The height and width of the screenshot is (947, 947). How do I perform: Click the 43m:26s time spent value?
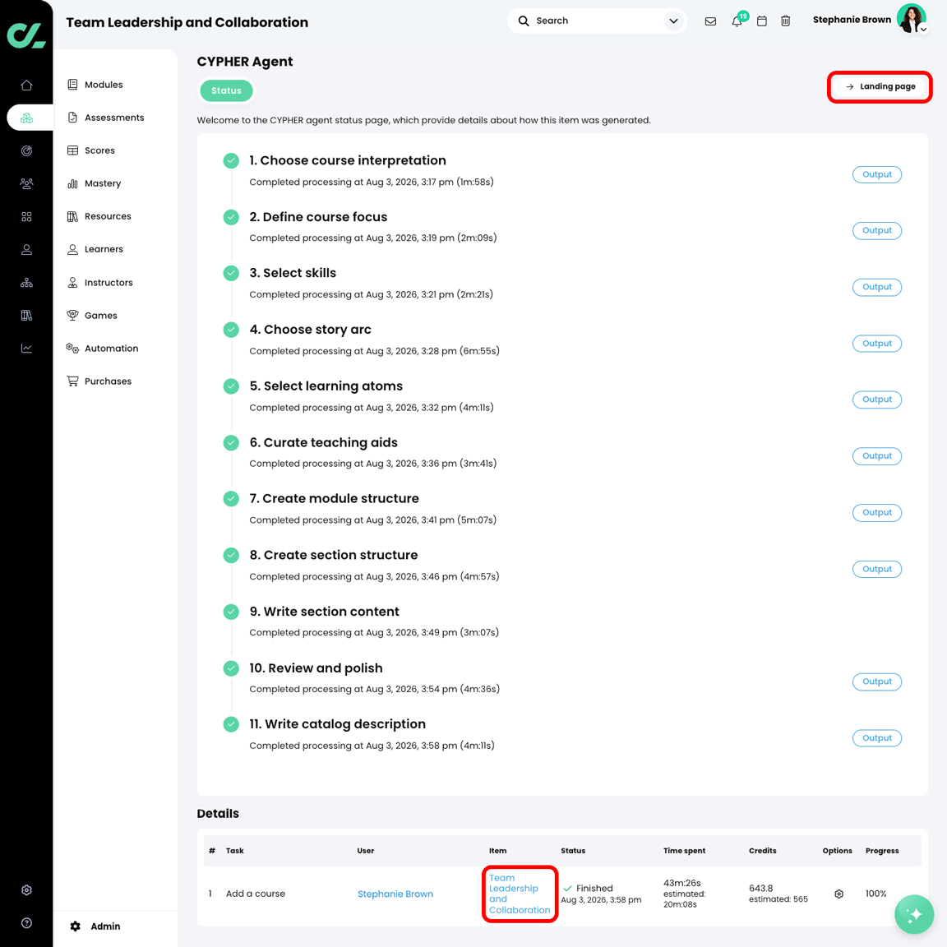pos(681,883)
